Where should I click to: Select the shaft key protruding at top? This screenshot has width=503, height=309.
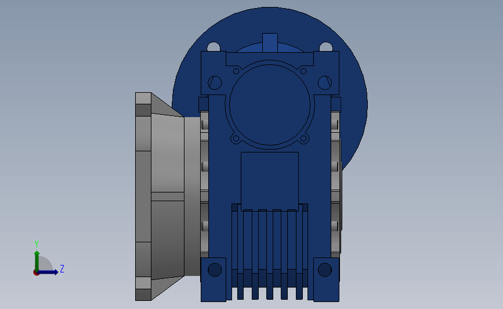270,43
